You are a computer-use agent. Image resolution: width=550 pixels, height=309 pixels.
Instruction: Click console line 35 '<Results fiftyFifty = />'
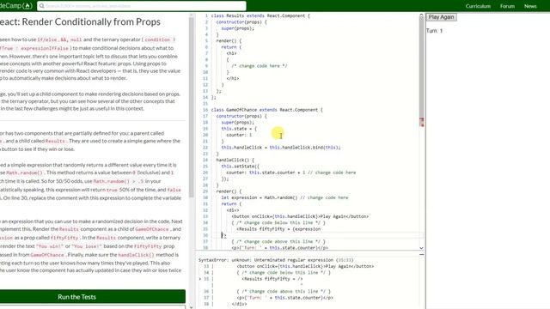272,279
